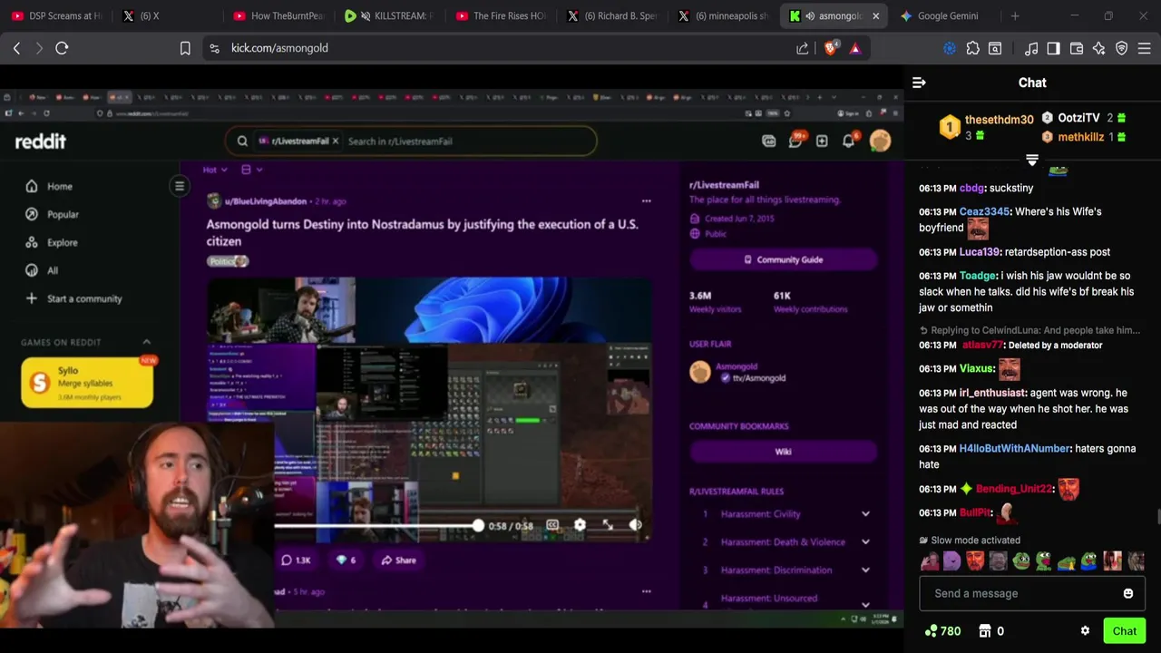Viewport: 1161px width, 653px height.
Task: Close the asmongold Kick tab
Action: coord(875,15)
